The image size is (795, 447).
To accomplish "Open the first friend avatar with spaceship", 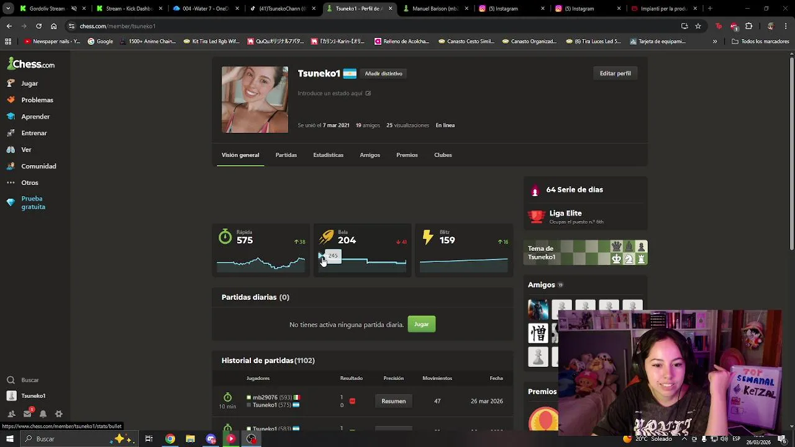I will [x=538, y=309].
